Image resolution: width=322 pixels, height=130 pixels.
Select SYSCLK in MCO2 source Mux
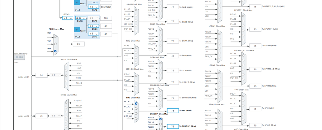[x=66, y=102]
